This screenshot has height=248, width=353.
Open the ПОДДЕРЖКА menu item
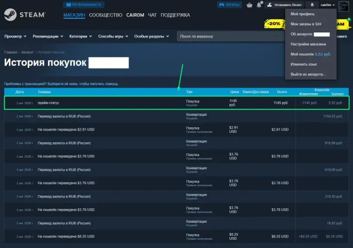click(x=175, y=15)
